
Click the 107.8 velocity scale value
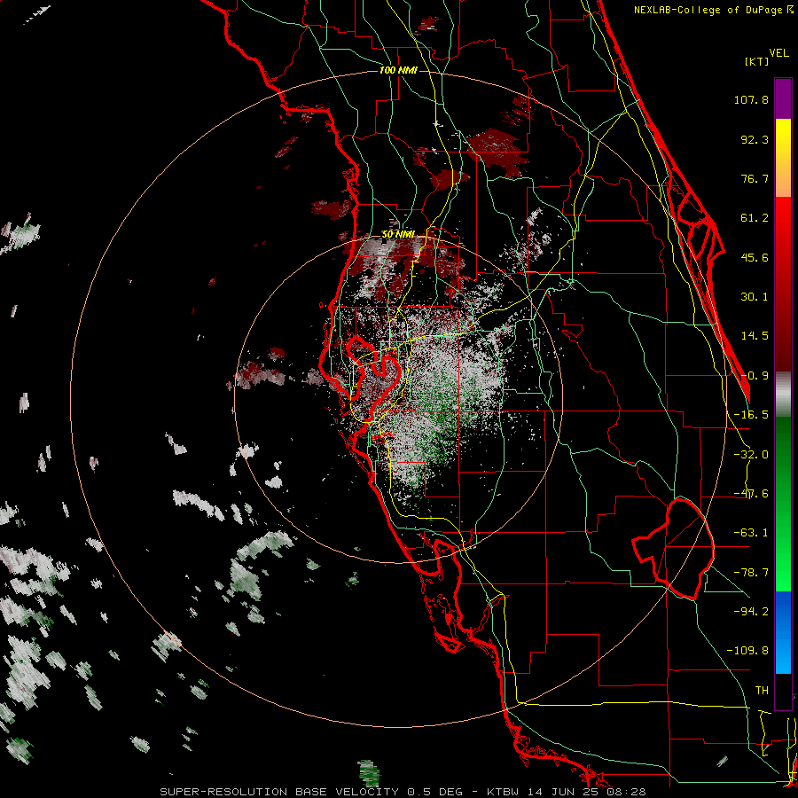(751, 99)
